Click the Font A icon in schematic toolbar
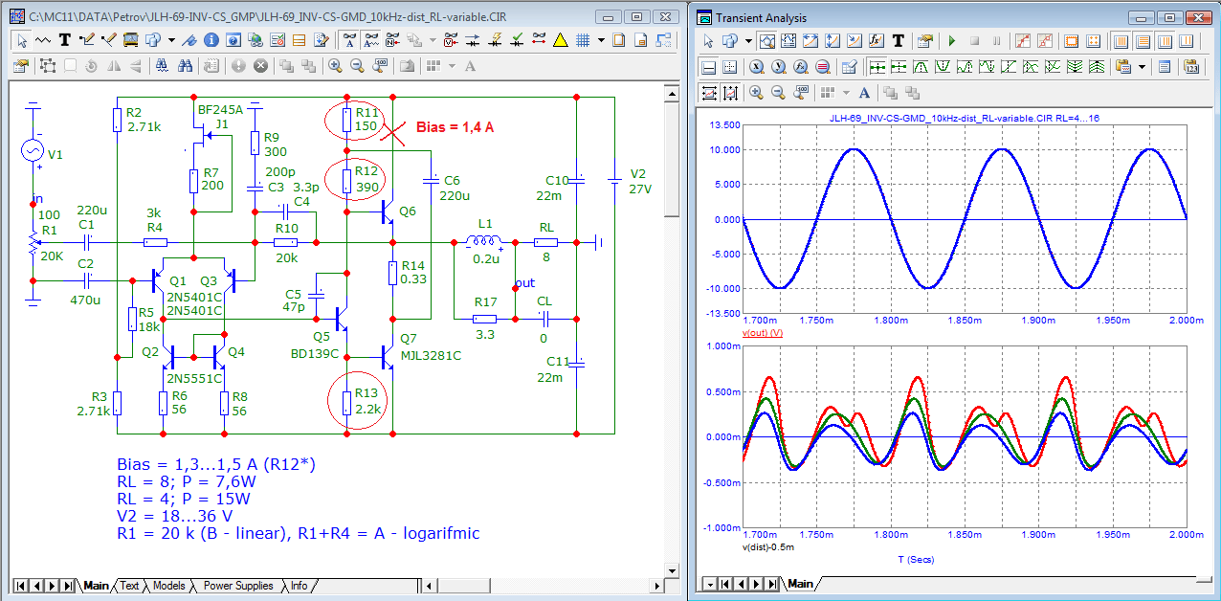The width and height of the screenshot is (1221, 601). (470, 66)
